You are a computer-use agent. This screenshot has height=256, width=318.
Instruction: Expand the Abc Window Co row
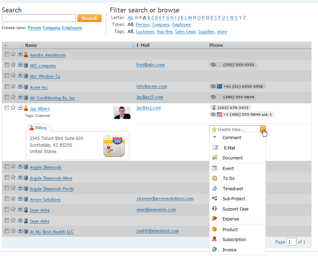(20, 75)
